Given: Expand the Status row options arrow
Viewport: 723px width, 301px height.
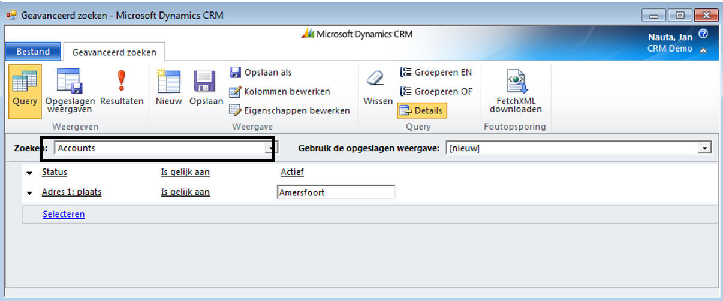Looking at the screenshot, I should (29, 173).
